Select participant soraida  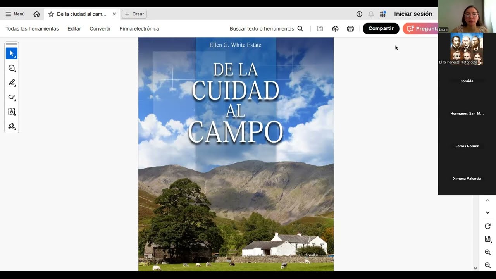467,81
